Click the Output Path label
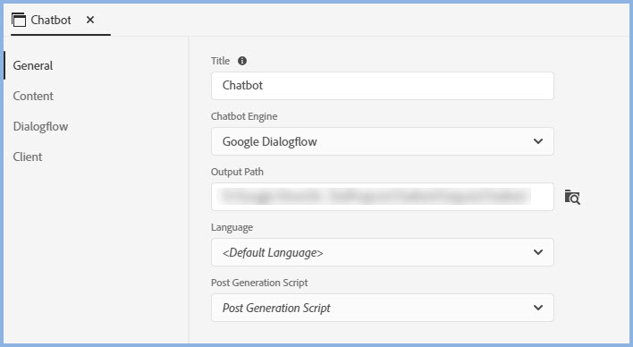The width and height of the screenshot is (633, 347). coord(237,172)
